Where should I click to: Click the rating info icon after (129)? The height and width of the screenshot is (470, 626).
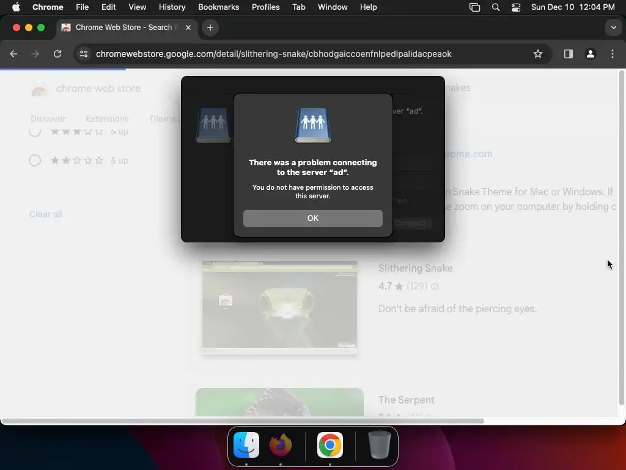tap(435, 286)
